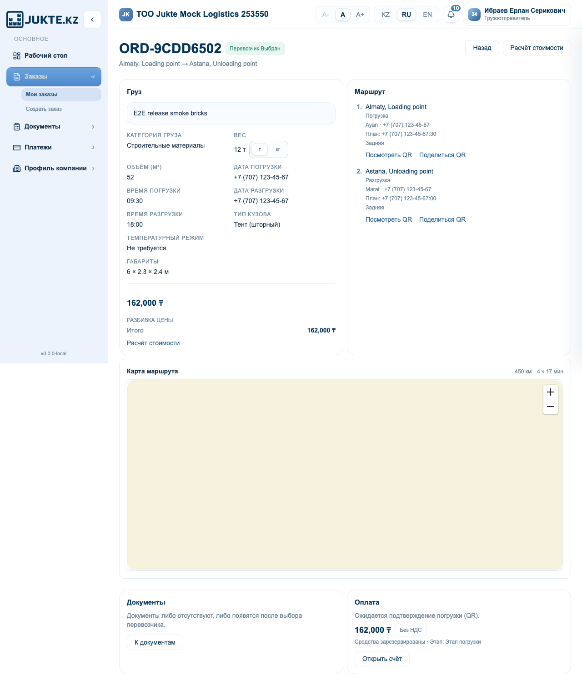The height and width of the screenshot is (685, 582).
Task: Click the 450 км distance label
Action: [x=523, y=372]
